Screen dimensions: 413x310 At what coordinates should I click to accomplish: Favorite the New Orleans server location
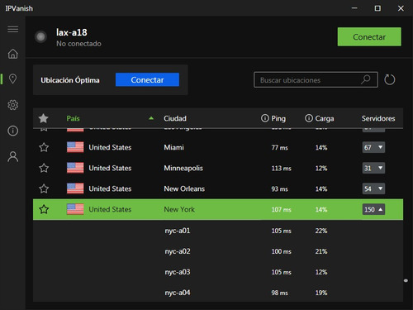click(44, 188)
